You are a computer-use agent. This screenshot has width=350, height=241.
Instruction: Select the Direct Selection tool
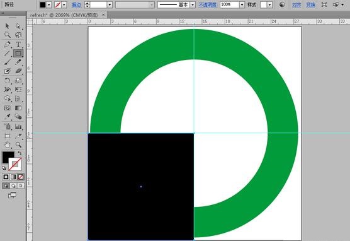coord(18,26)
